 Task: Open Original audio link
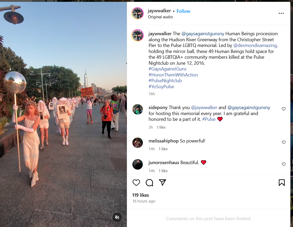[x=160, y=17]
